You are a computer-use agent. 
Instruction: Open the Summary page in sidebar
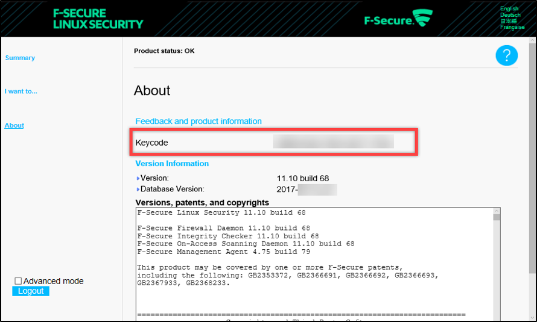pyautogui.click(x=20, y=58)
